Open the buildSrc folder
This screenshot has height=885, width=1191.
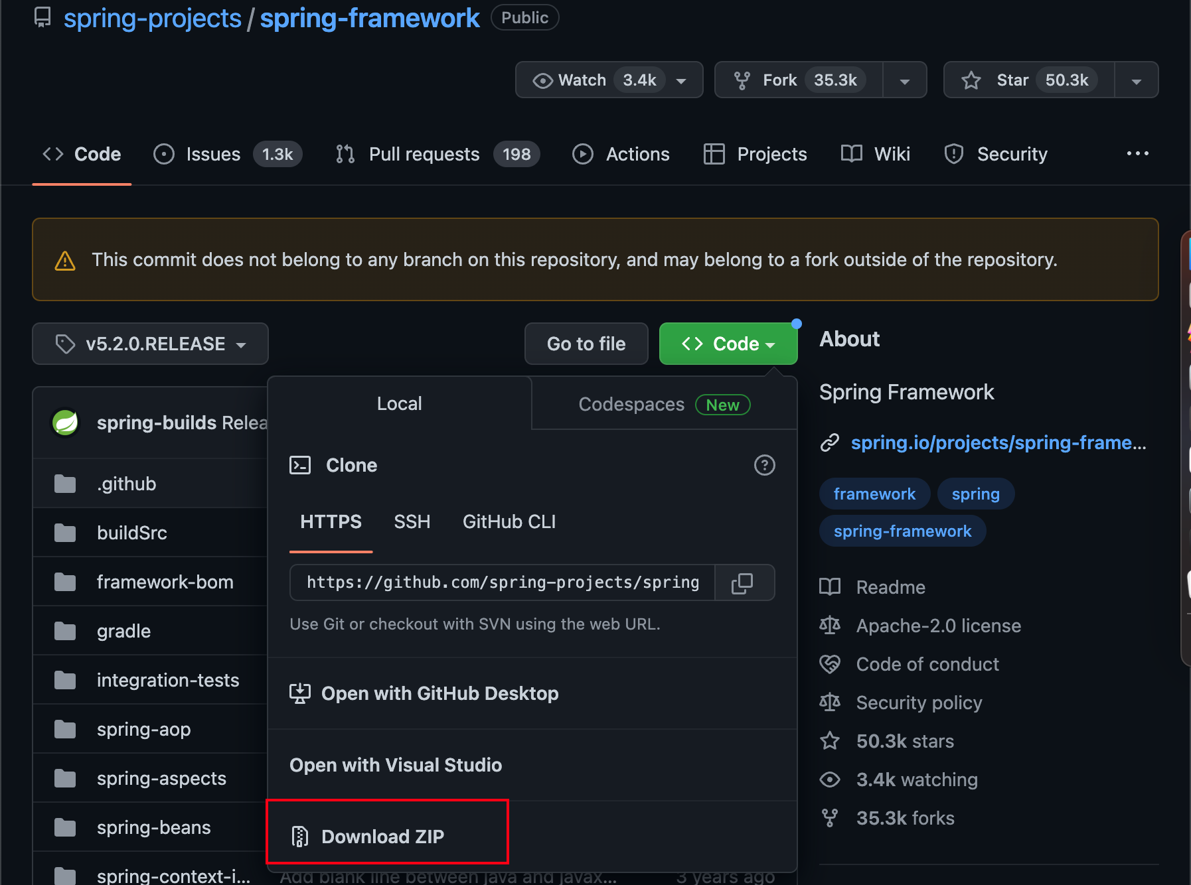132,533
